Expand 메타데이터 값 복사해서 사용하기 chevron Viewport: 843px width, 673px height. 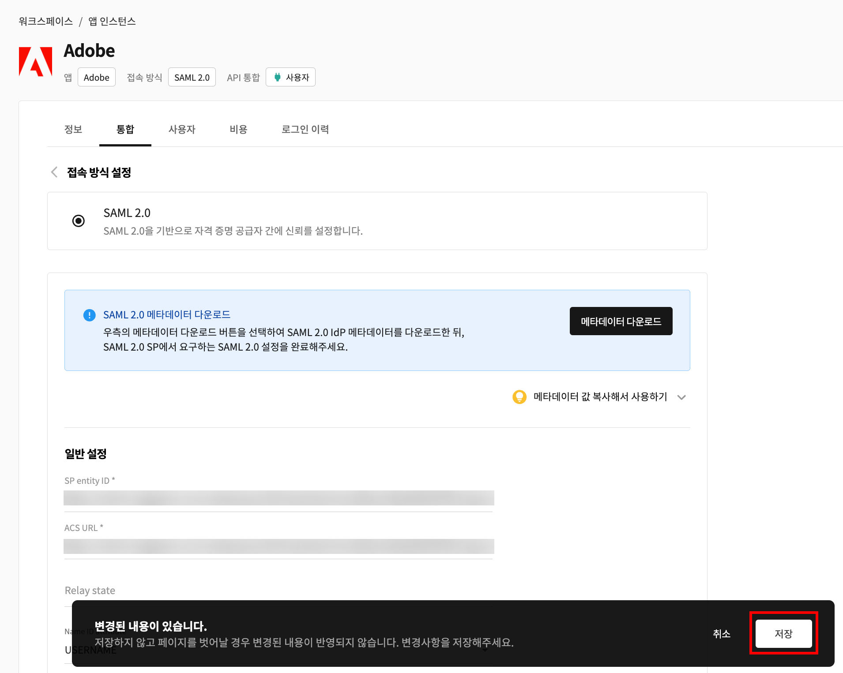click(682, 397)
